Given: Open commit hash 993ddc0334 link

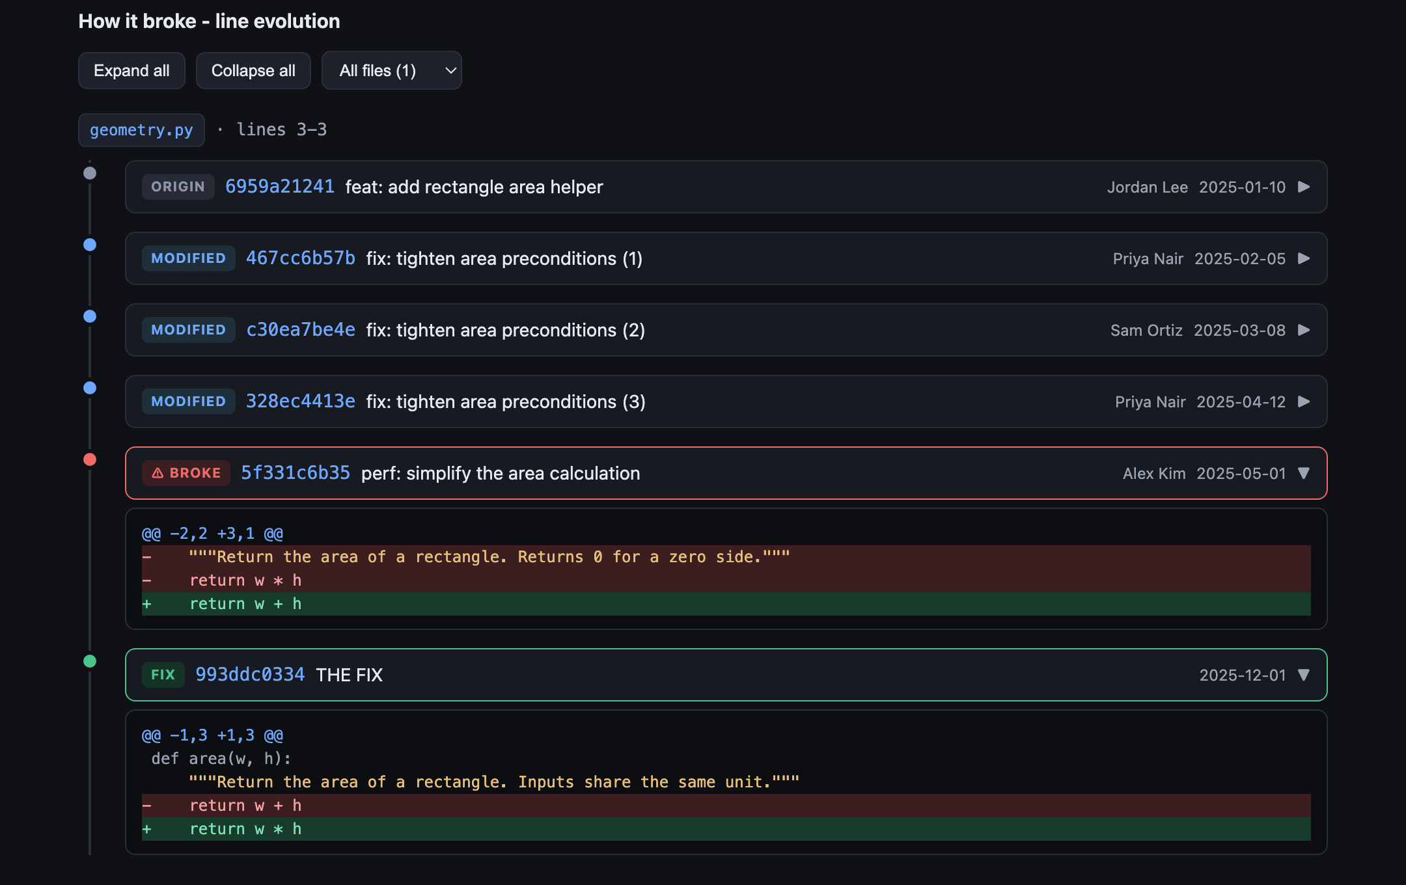Looking at the screenshot, I should point(250,675).
